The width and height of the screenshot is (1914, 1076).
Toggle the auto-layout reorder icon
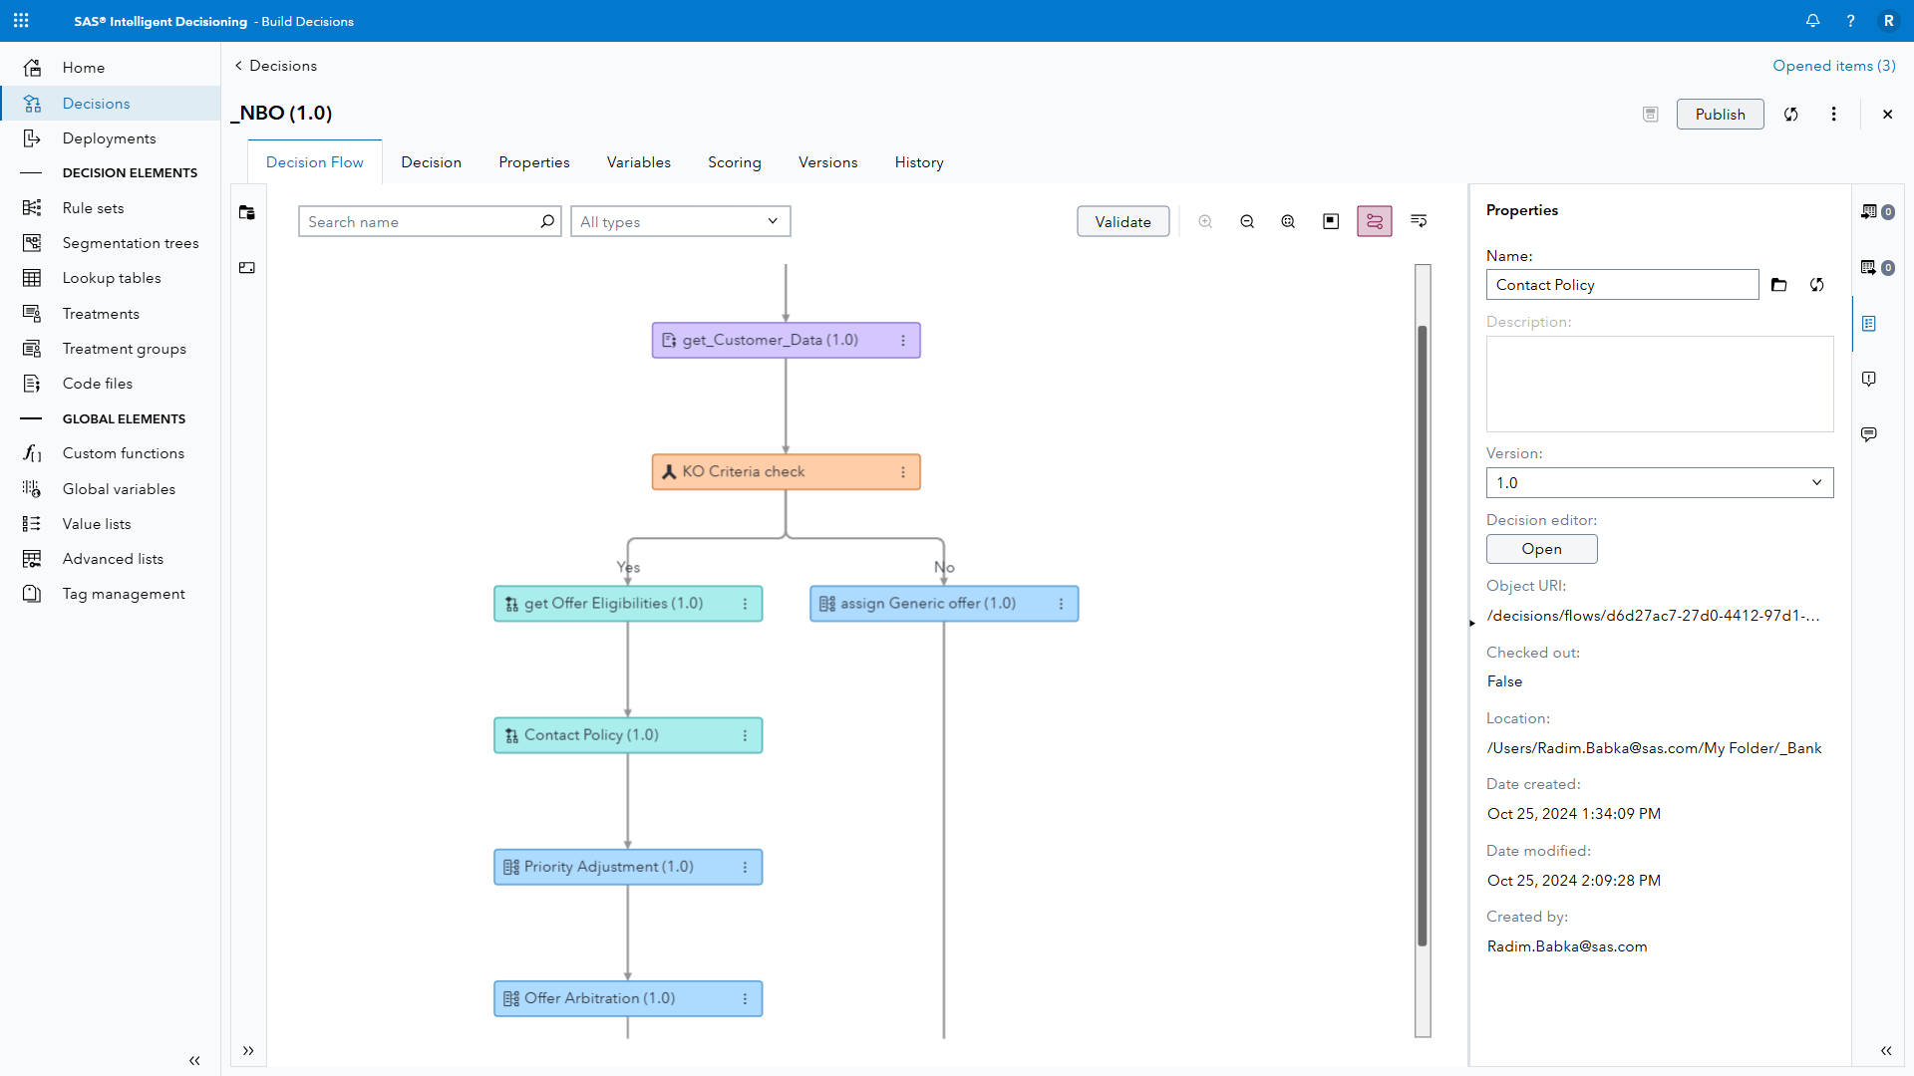point(1419,221)
